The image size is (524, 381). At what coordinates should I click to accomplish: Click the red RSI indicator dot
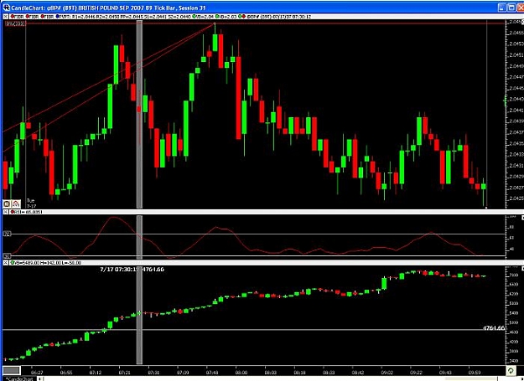pyautogui.click(x=13, y=212)
